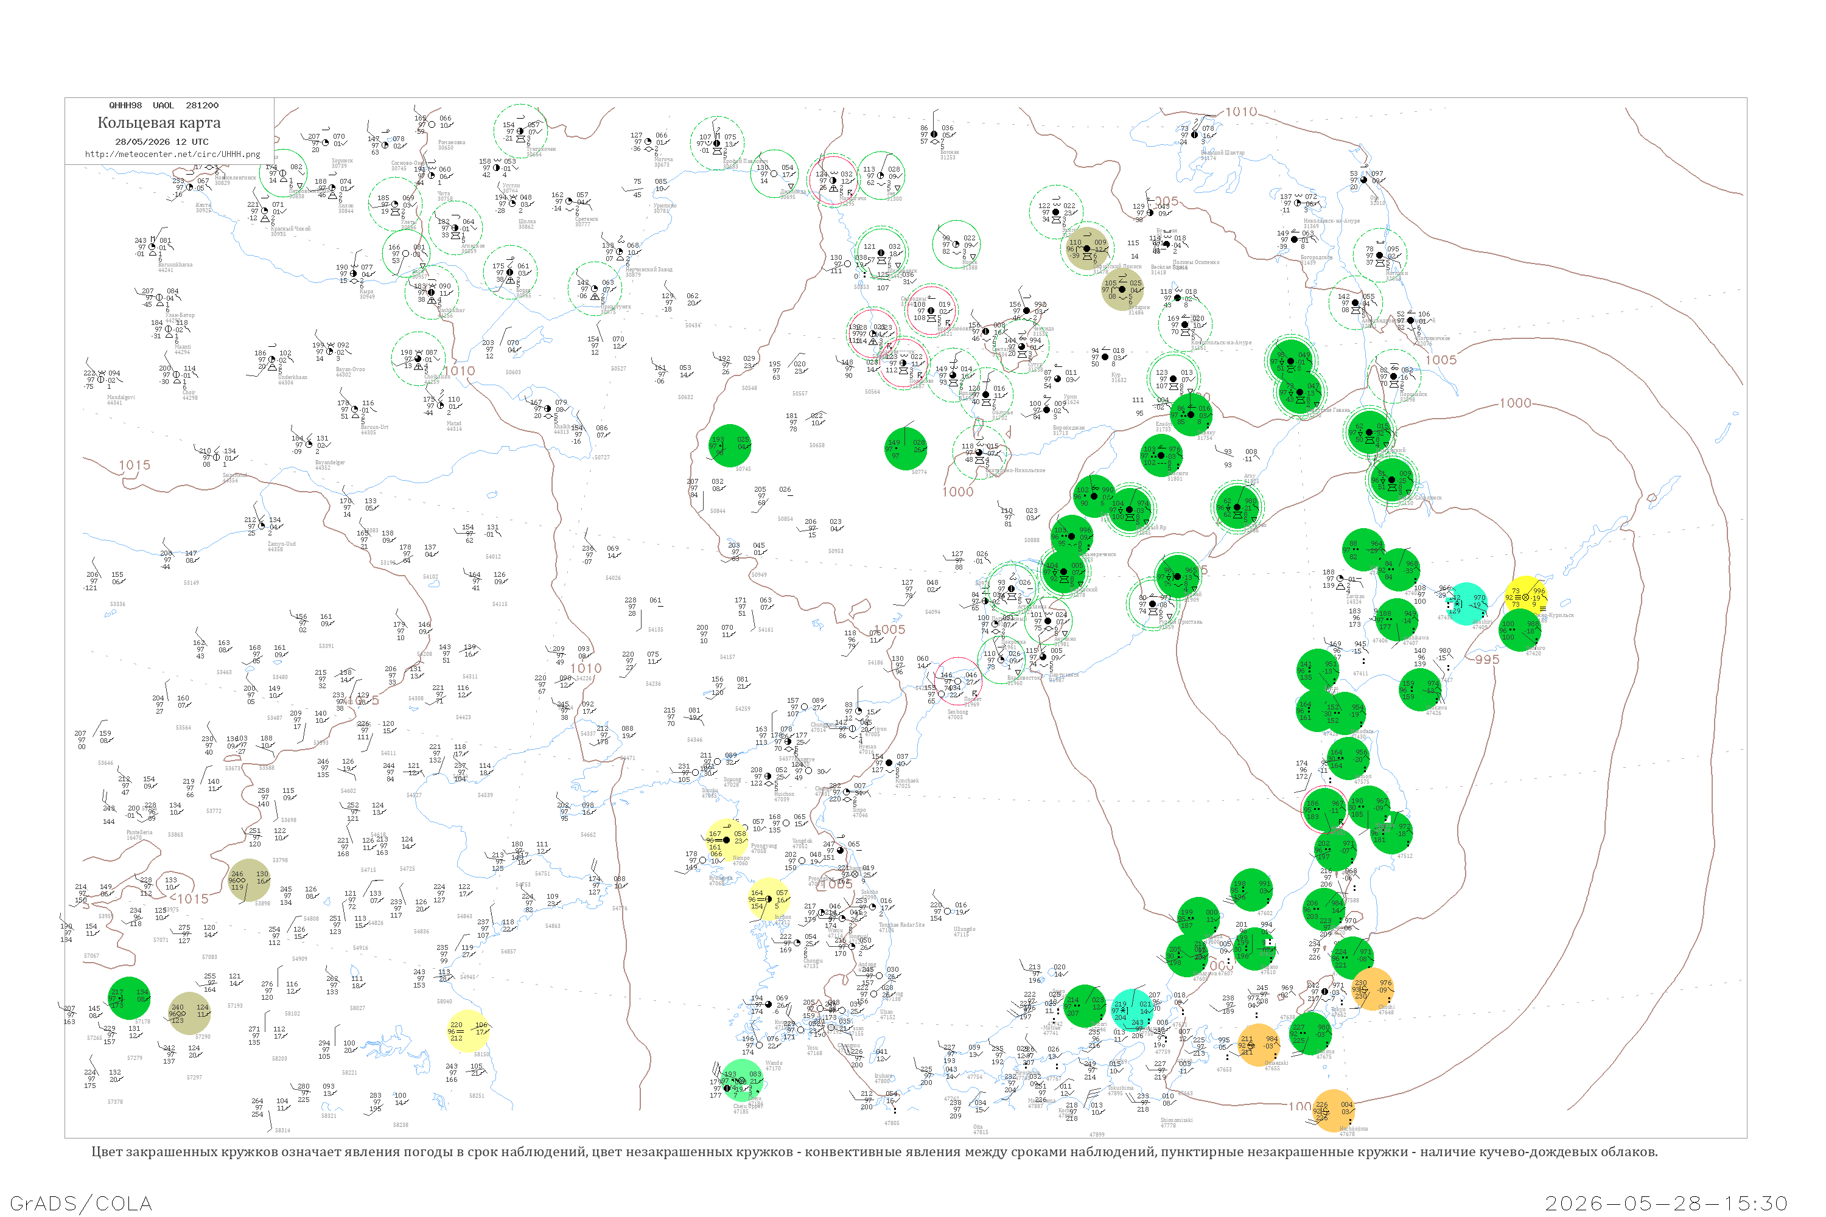Click the pale yellow station circle at Pyongyang
Screen dimensions: 1826x1217
tap(726, 840)
